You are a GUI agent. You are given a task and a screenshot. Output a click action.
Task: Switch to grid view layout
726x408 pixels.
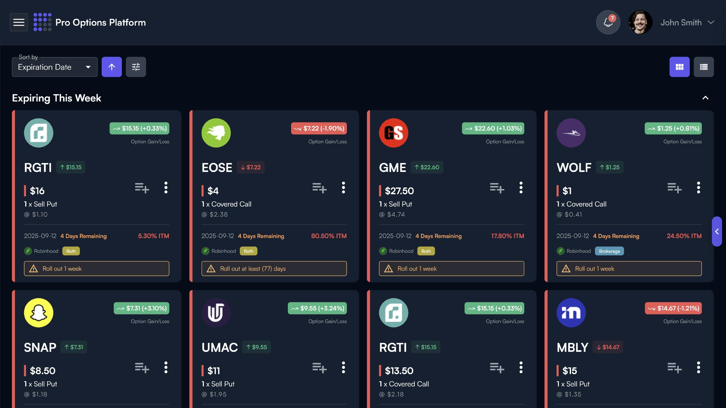(x=680, y=67)
